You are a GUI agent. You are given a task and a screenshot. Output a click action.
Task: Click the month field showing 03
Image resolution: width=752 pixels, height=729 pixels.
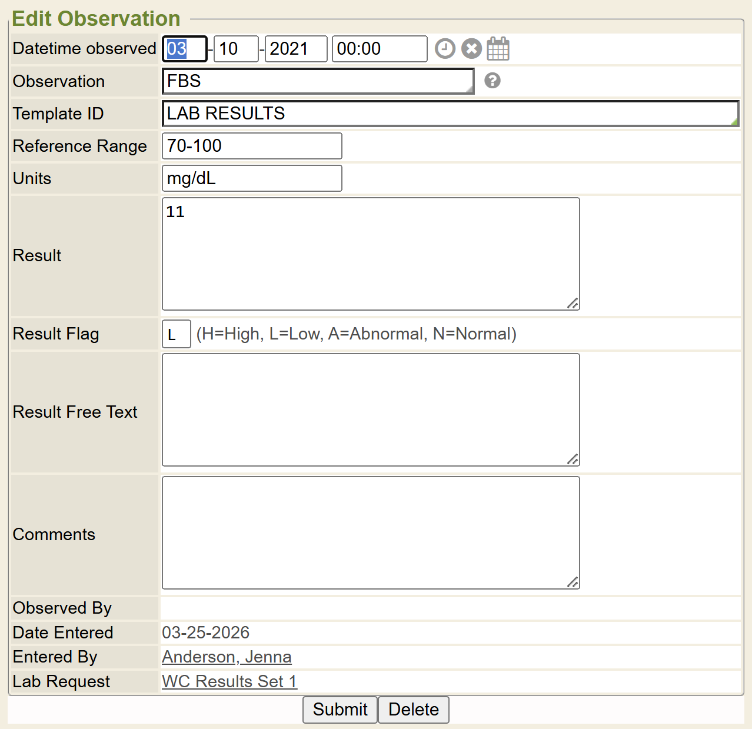(x=185, y=49)
